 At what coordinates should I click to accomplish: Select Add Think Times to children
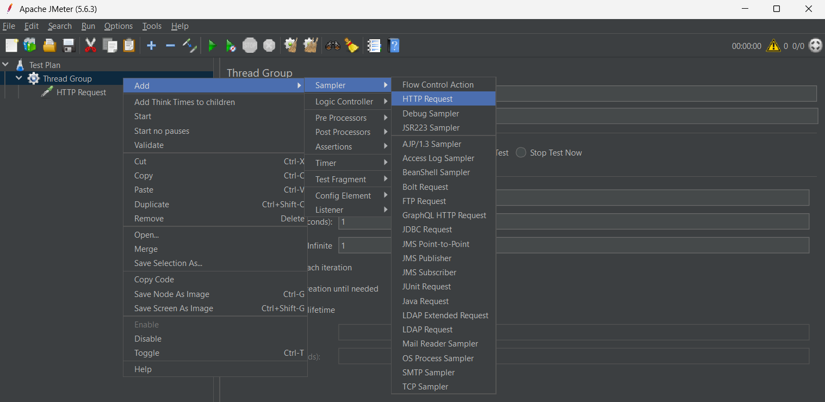click(215, 102)
